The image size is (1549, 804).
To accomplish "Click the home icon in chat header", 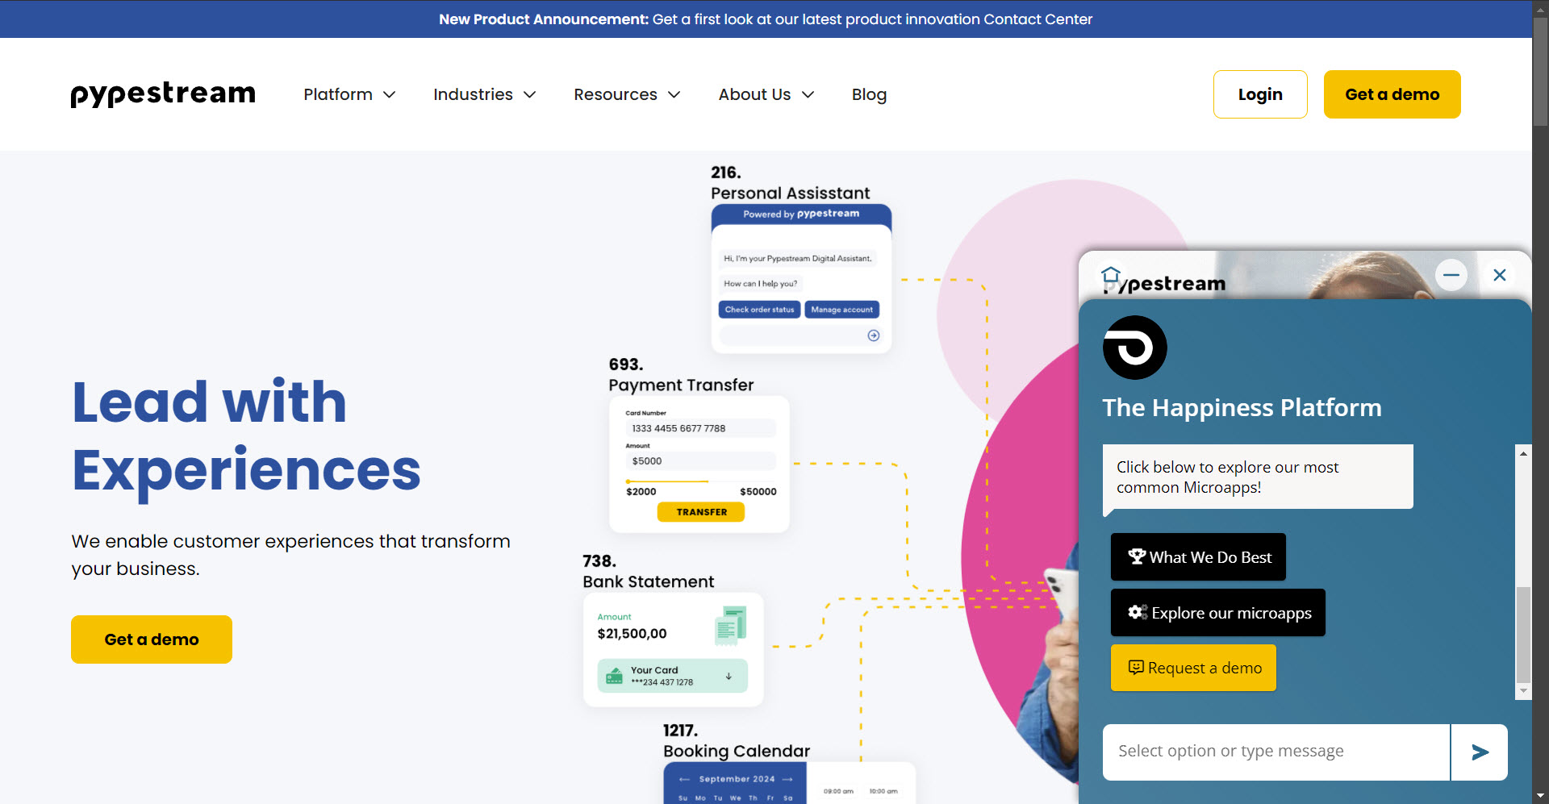I will pyautogui.click(x=1111, y=275).
